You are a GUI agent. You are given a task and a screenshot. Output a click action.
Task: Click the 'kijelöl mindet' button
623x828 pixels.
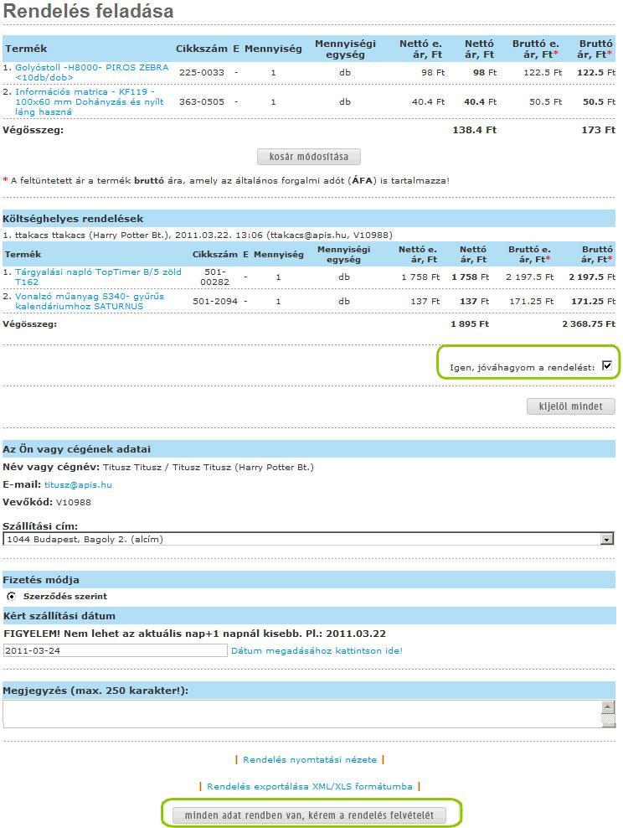coord(571,406)
